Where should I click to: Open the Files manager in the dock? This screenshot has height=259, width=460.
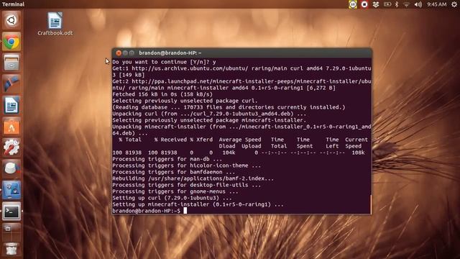(x=11, y=63)
